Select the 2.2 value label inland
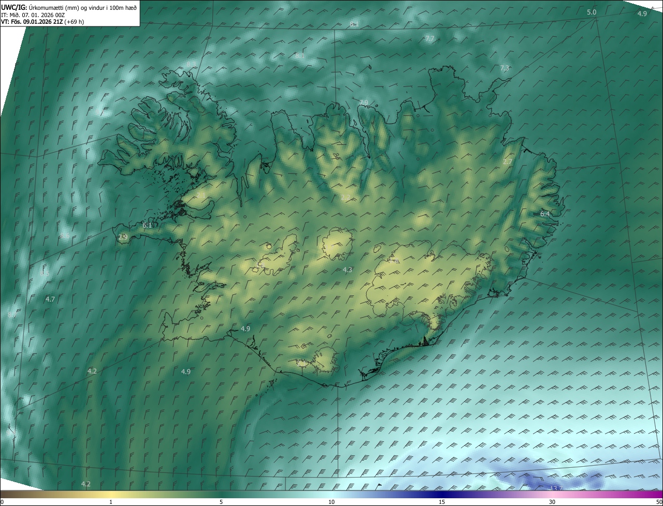This screenshot has width=663, height=506. click(x=345, y=197)
